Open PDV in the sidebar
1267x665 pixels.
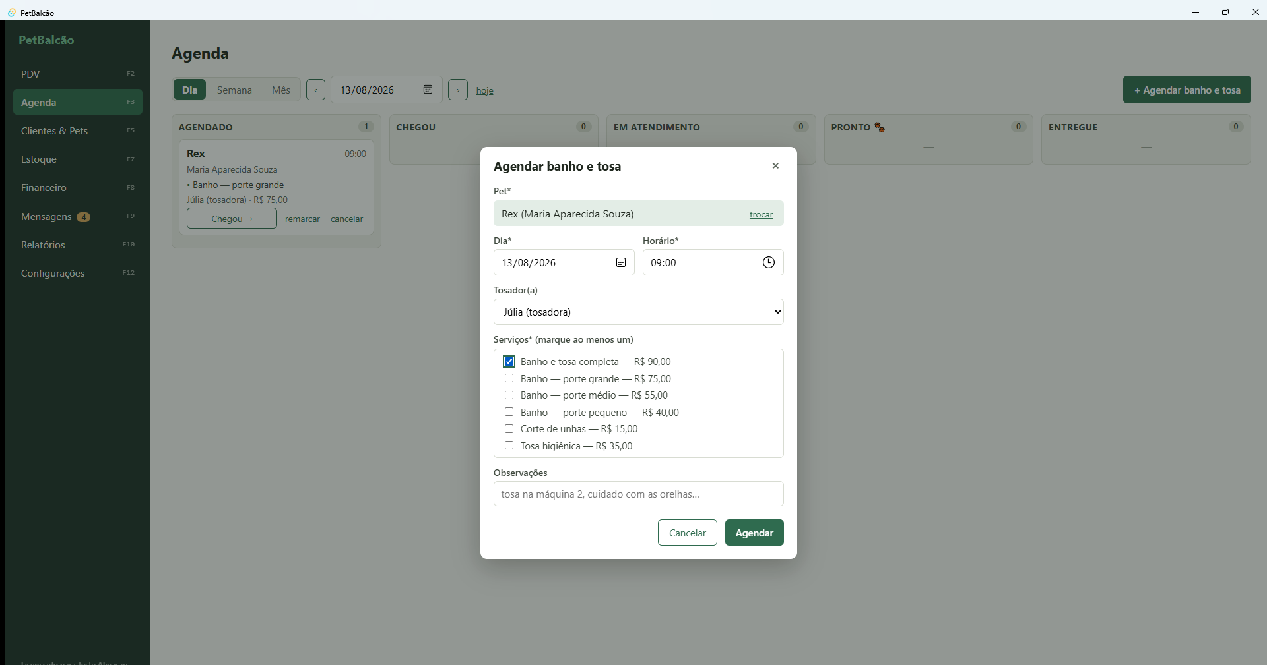coord(78,74)
